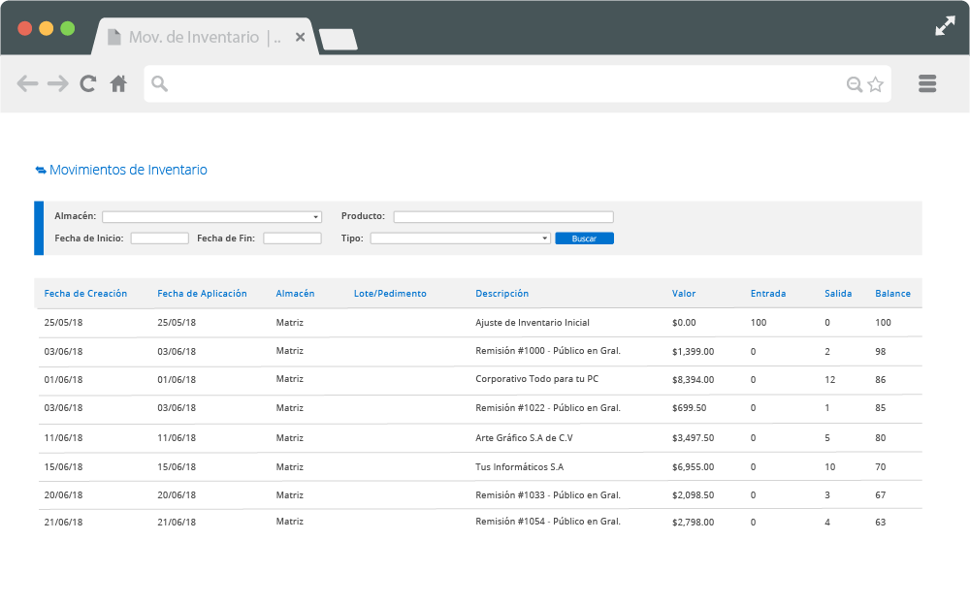Image resolution: width=970 pixels, height=604 pixels.
Task: Select the Mov. de Inventario tab
Action: tap(205, 37)
